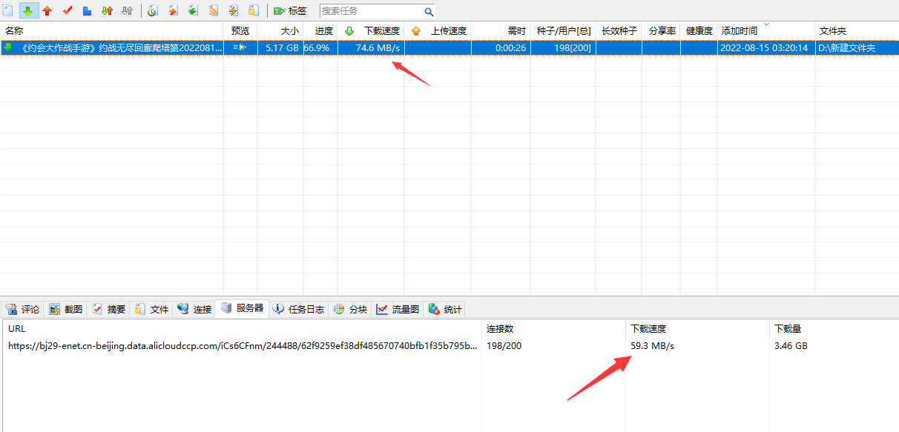Click the lightning bolt toolbar icon

pos(233,11)
